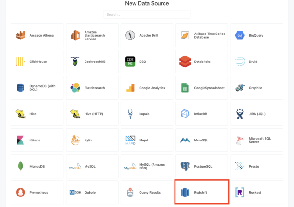The width and height of the screenshot is (294, 207).
Task: Pick the 'CockroachDB' label text
Action: (95, 62)
